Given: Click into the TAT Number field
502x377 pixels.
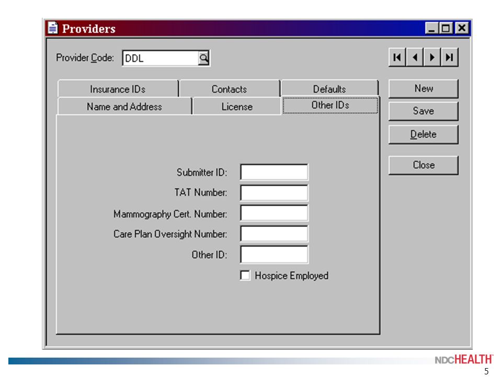Looking at the screenshot, I should (274, 193).
